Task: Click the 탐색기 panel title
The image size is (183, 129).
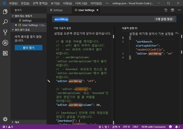Action: (x=18, y=10)
